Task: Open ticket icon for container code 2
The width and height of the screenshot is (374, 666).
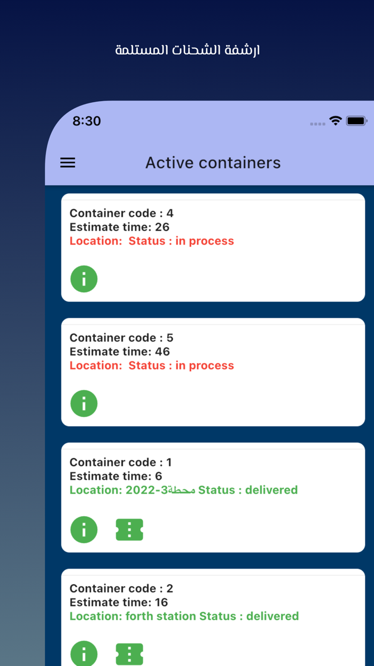Action: coord(129,654)
